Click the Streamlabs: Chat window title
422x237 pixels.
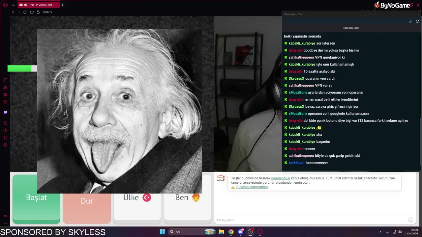pyautogui.click(x=293, y=14)
